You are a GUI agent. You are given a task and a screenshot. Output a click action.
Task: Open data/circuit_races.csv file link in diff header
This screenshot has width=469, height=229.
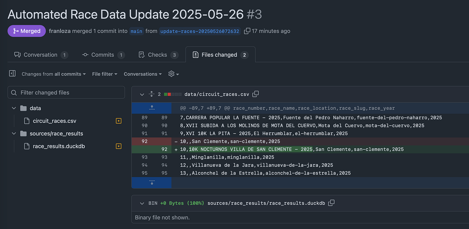[217, 94]
